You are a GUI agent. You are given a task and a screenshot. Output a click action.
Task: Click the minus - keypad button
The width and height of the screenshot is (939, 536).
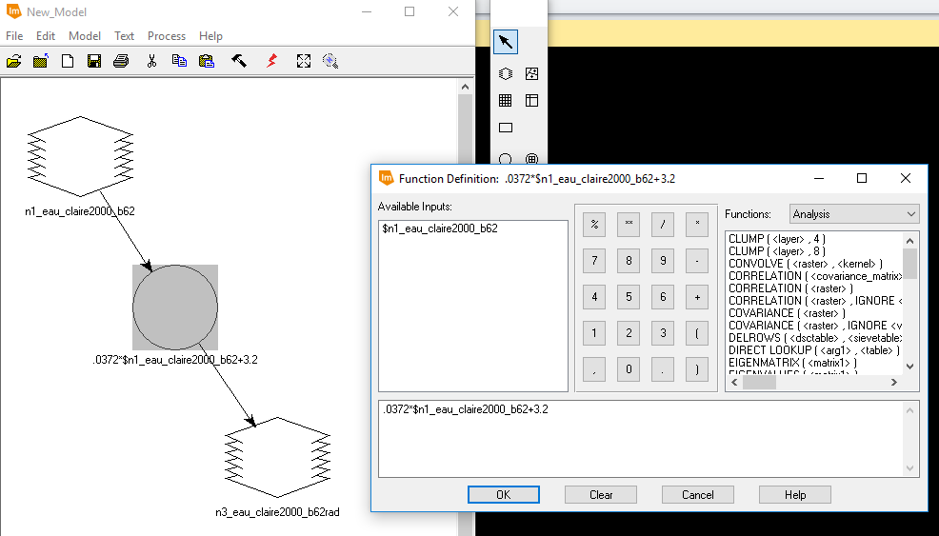[x=697, y=261]
